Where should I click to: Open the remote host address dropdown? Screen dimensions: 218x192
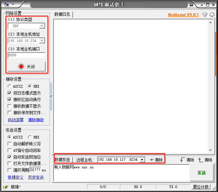click(x=142, y=160)
